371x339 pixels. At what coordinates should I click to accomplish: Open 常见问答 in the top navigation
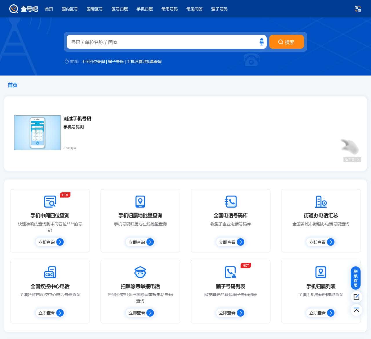coord(194,9)
